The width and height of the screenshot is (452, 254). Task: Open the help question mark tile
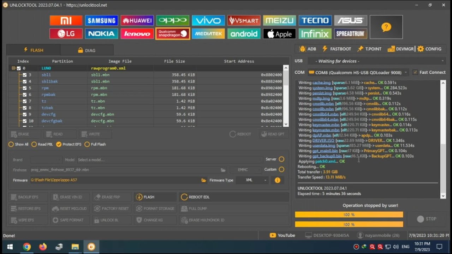[386, 27]
